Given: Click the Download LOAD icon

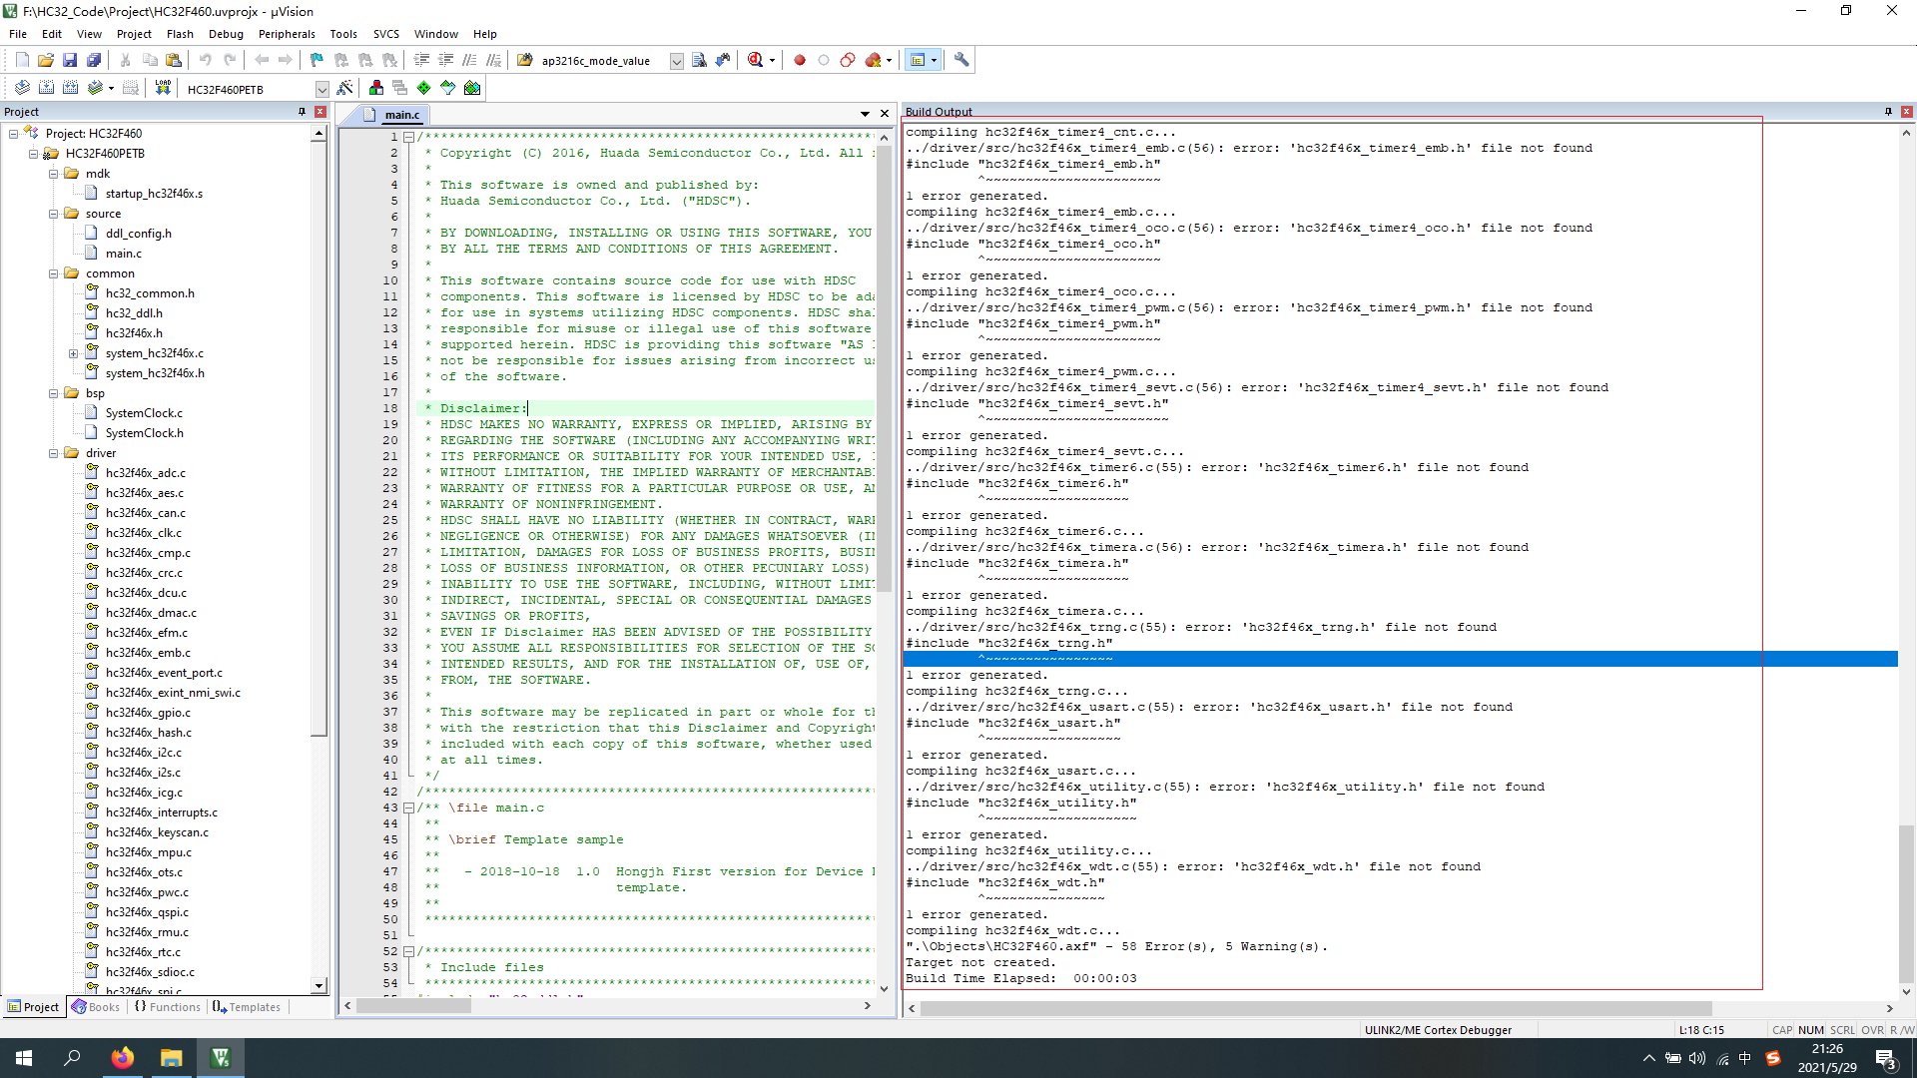Looking at the screenshot, I should (163, 89).
